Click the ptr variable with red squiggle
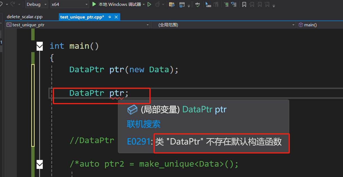The image size is (343, 177). (x=116, y=93)
